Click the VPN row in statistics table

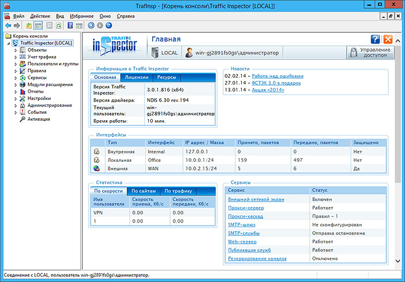coord(153,213)
